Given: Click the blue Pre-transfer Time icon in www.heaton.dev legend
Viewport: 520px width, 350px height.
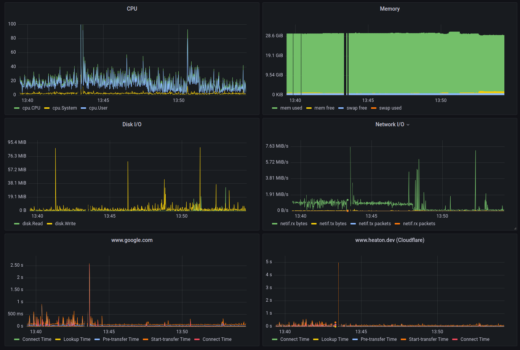Looking at the screenshot, I should [355, 340].
